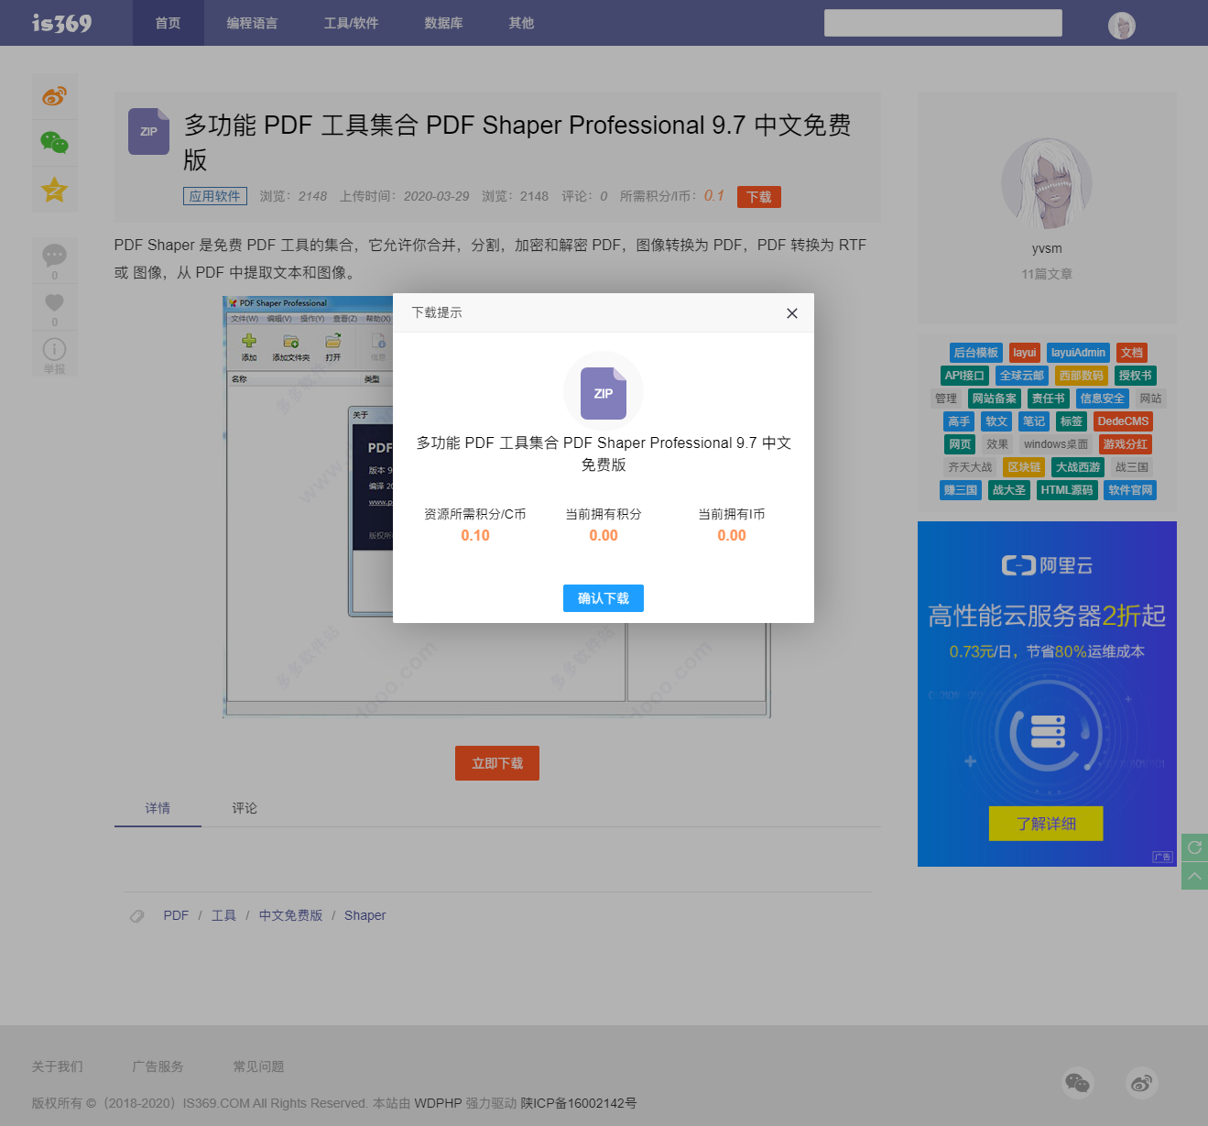Click refresh floating button at right edge
Viewport: 1208px width, 1126px height.
[x=1194, y=847]
